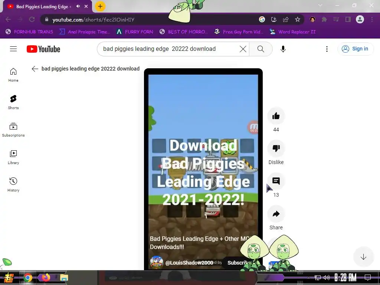The height and width of the screenshot is (285, 380).
Task: Open a new browser tab
Action: point(100,7)
